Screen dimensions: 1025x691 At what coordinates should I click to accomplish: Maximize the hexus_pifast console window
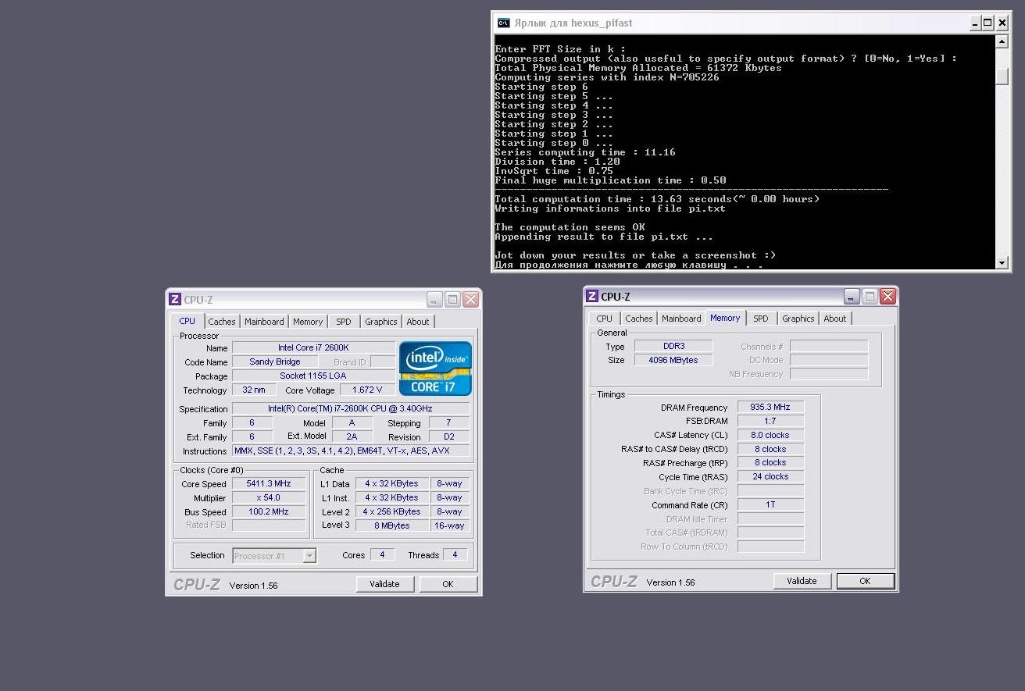tap(988, 23)
